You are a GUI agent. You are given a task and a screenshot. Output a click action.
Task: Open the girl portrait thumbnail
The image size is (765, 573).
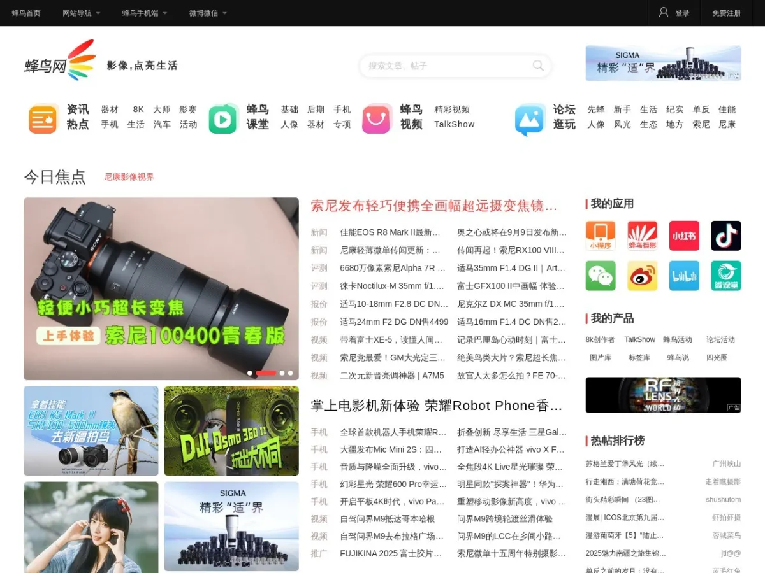91,527
